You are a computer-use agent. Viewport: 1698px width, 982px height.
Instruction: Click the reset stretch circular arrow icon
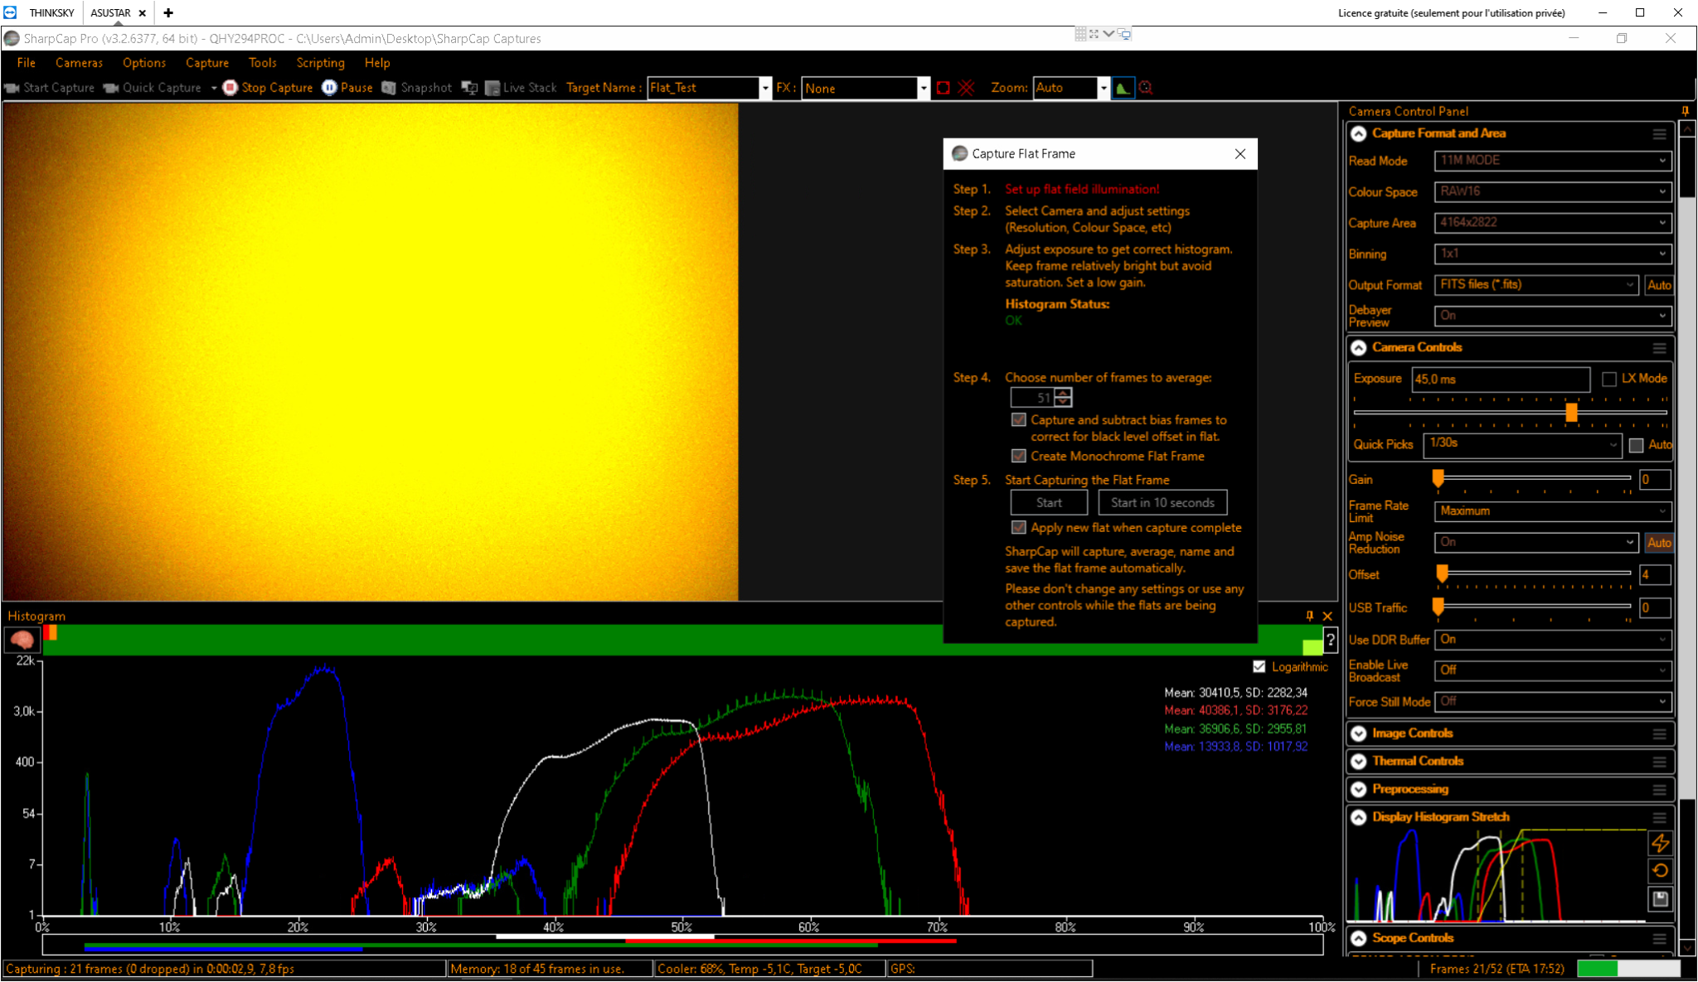pos(1660,871)
